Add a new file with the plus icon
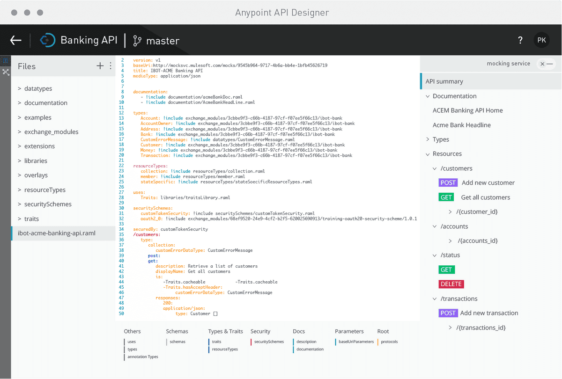The image size is (562, 379). click(100, 66)
